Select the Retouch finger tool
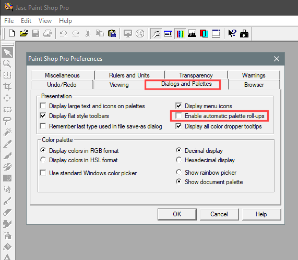298x260 pixels. point(7,189)
